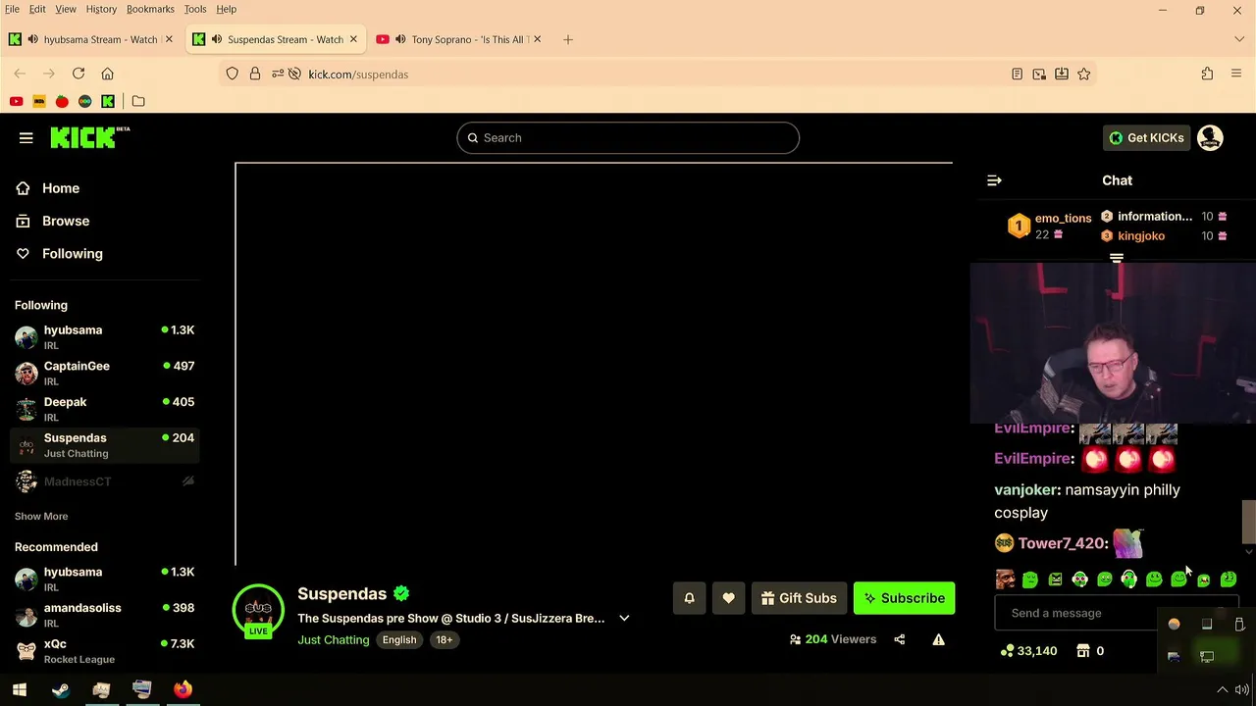Viewport: 1256px width, 706px height.
Task: Bookmark this page with the star
Action: point(1084,74)
